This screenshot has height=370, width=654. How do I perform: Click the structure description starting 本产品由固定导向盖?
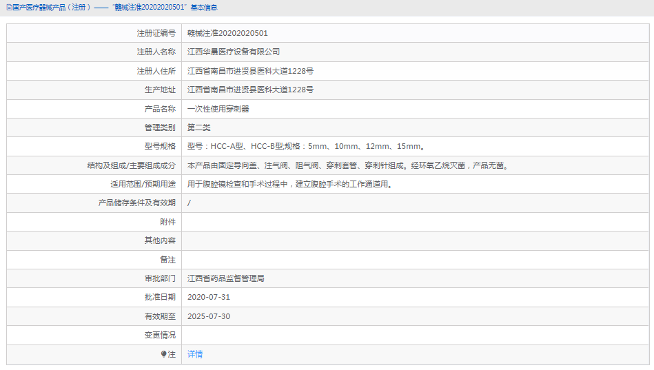[348, 165]
